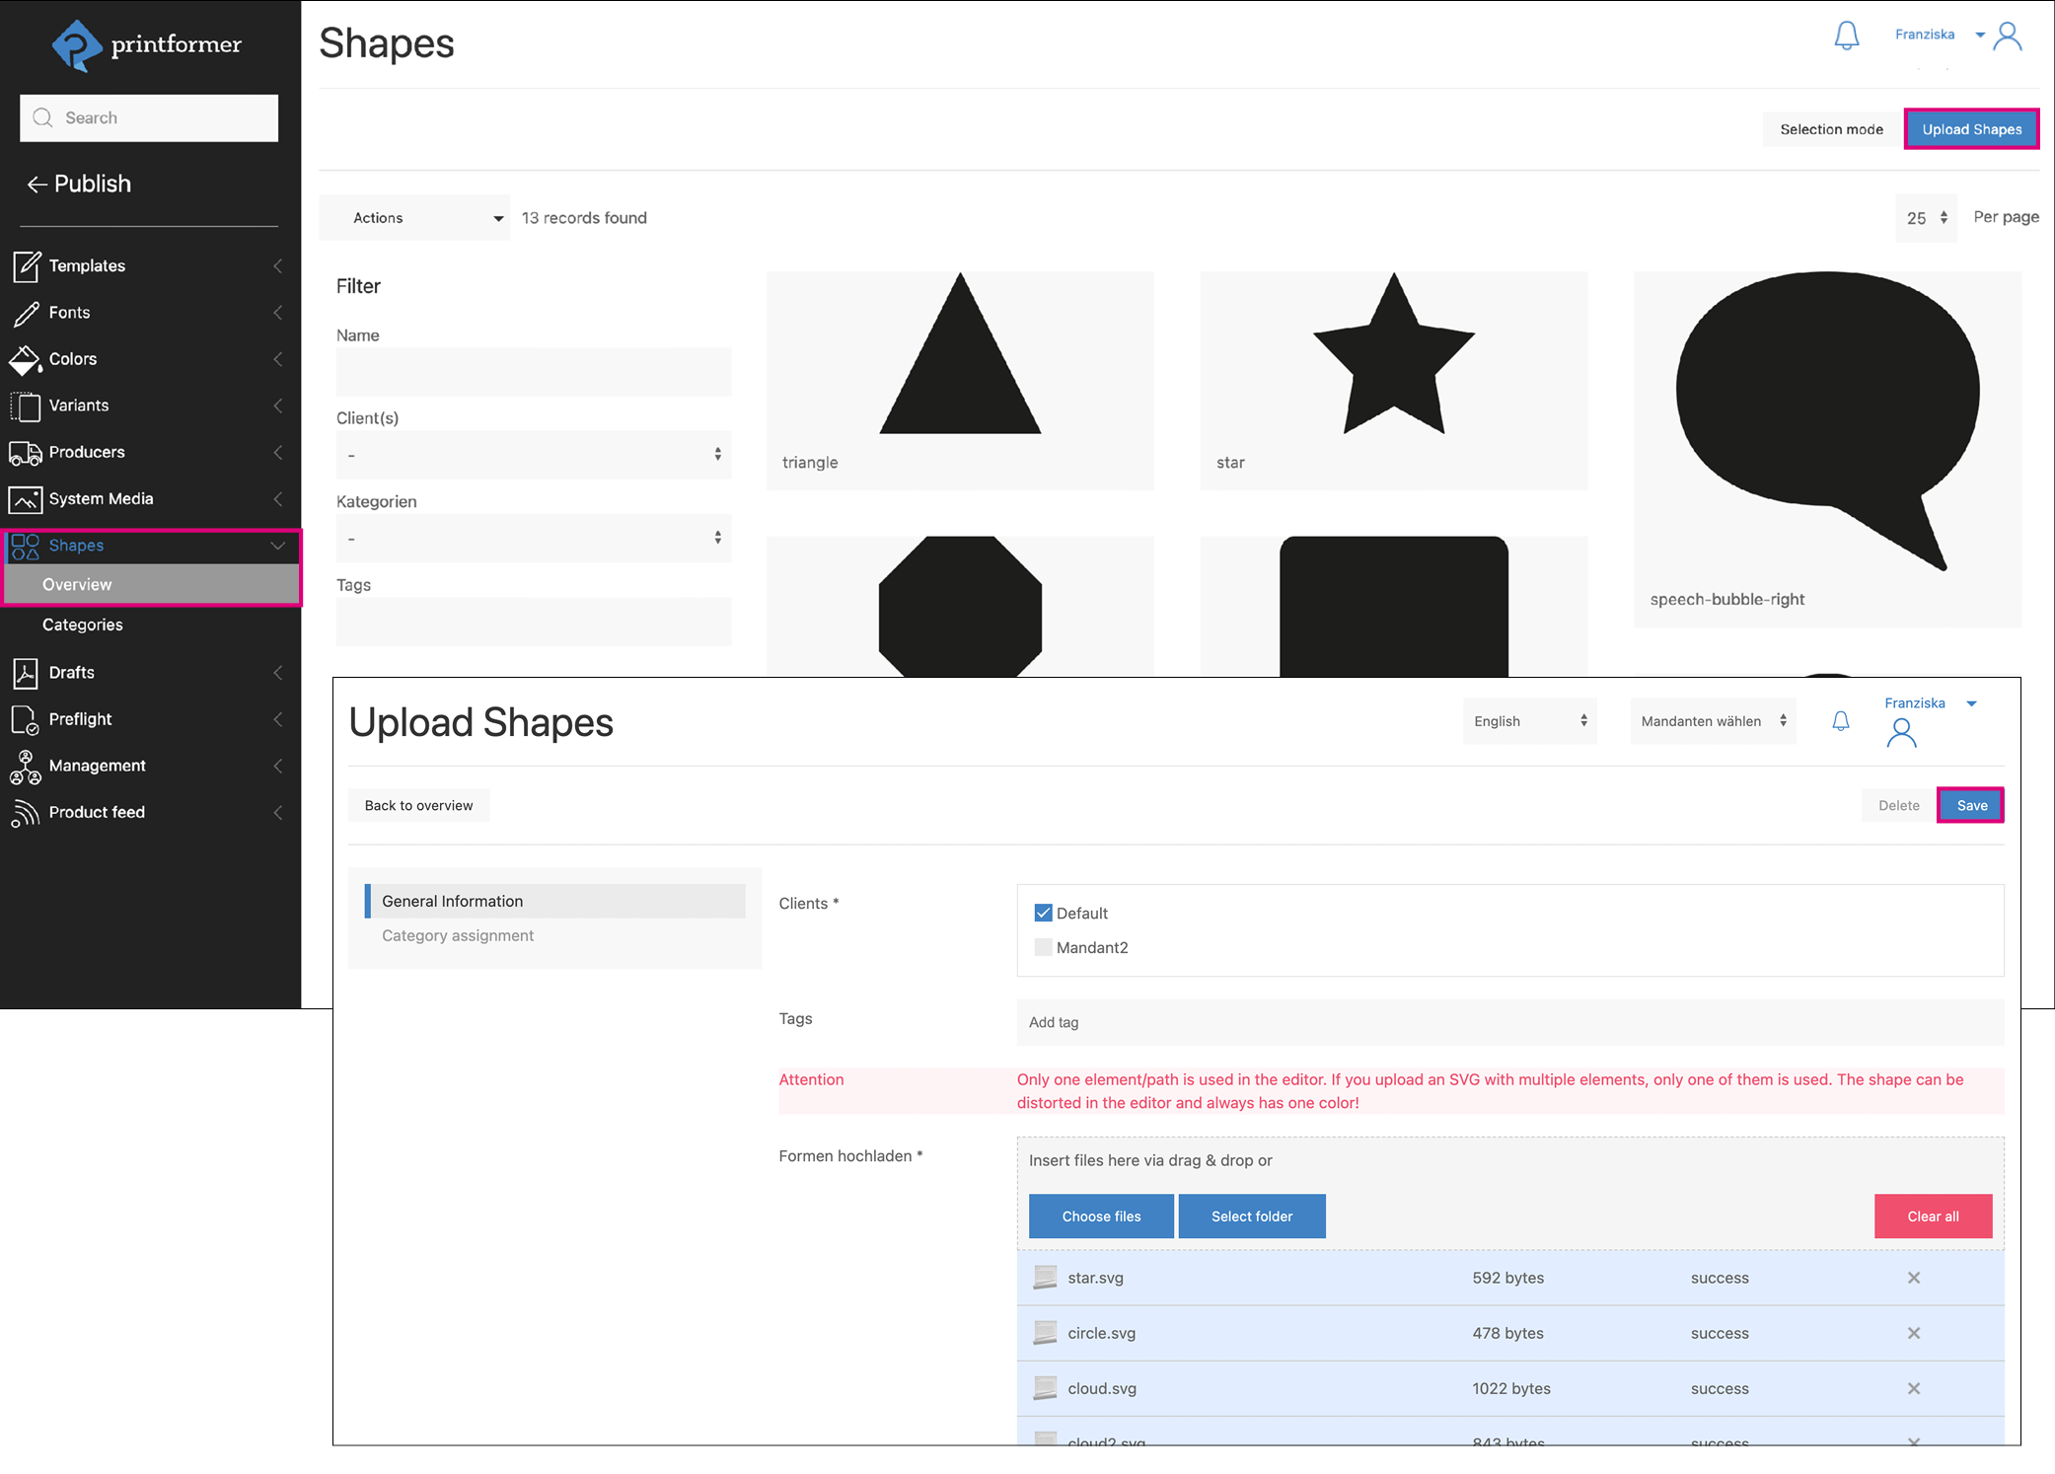This screenshot has width=2055, height=1474.
Task: Click the Product feed RSS icon
Action: (x=26, y=813)
